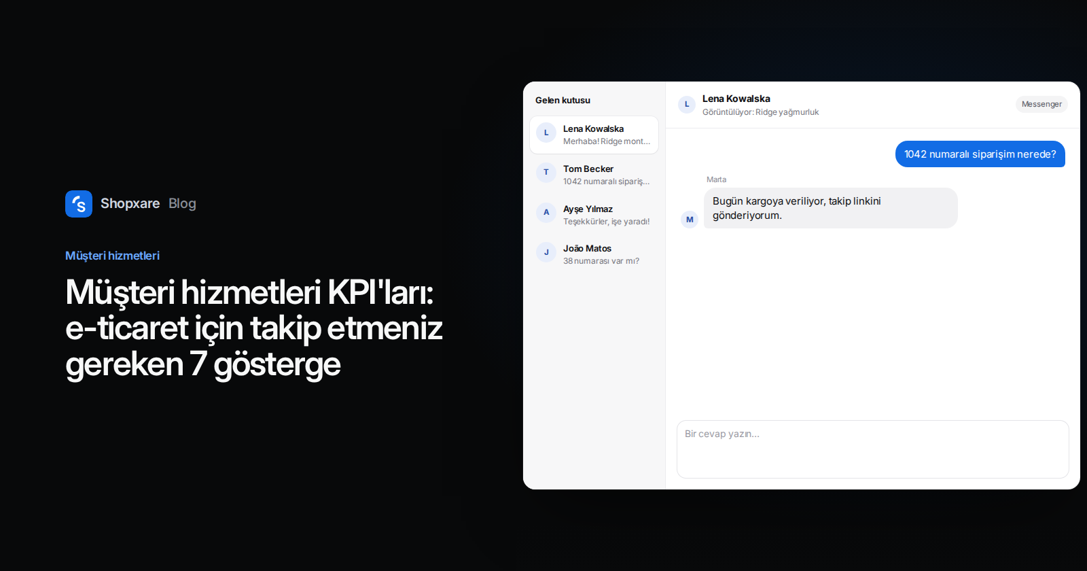Click the T avatar for Tom Becker
This screenshot has width=1087, height=571.
(546, 173)
